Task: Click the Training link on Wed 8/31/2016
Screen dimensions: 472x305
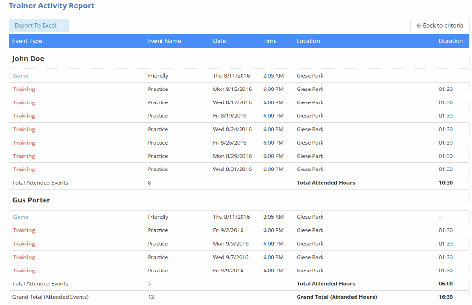Action: pos(24,169)
